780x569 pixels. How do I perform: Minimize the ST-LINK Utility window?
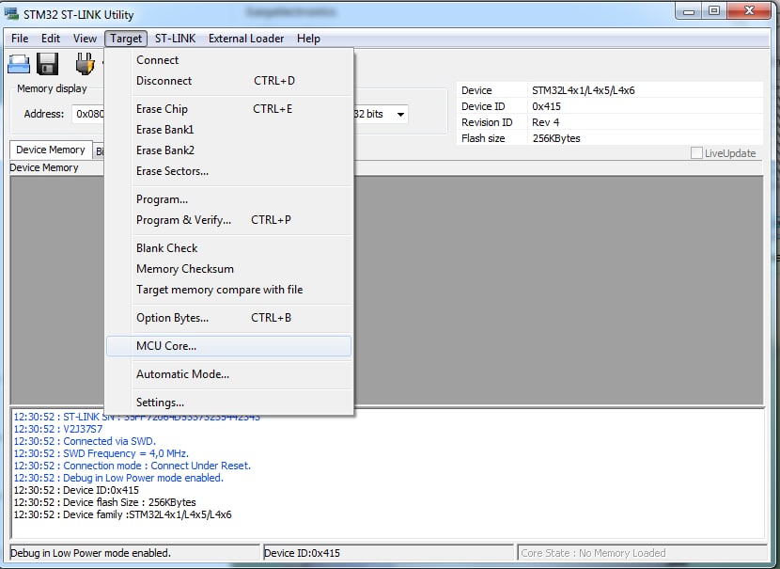[x=689, y=11]
